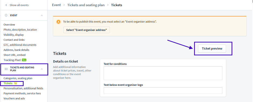Open Categories, seating plan page
This screenshot has height=102, width=253.
tap(18, 78)
